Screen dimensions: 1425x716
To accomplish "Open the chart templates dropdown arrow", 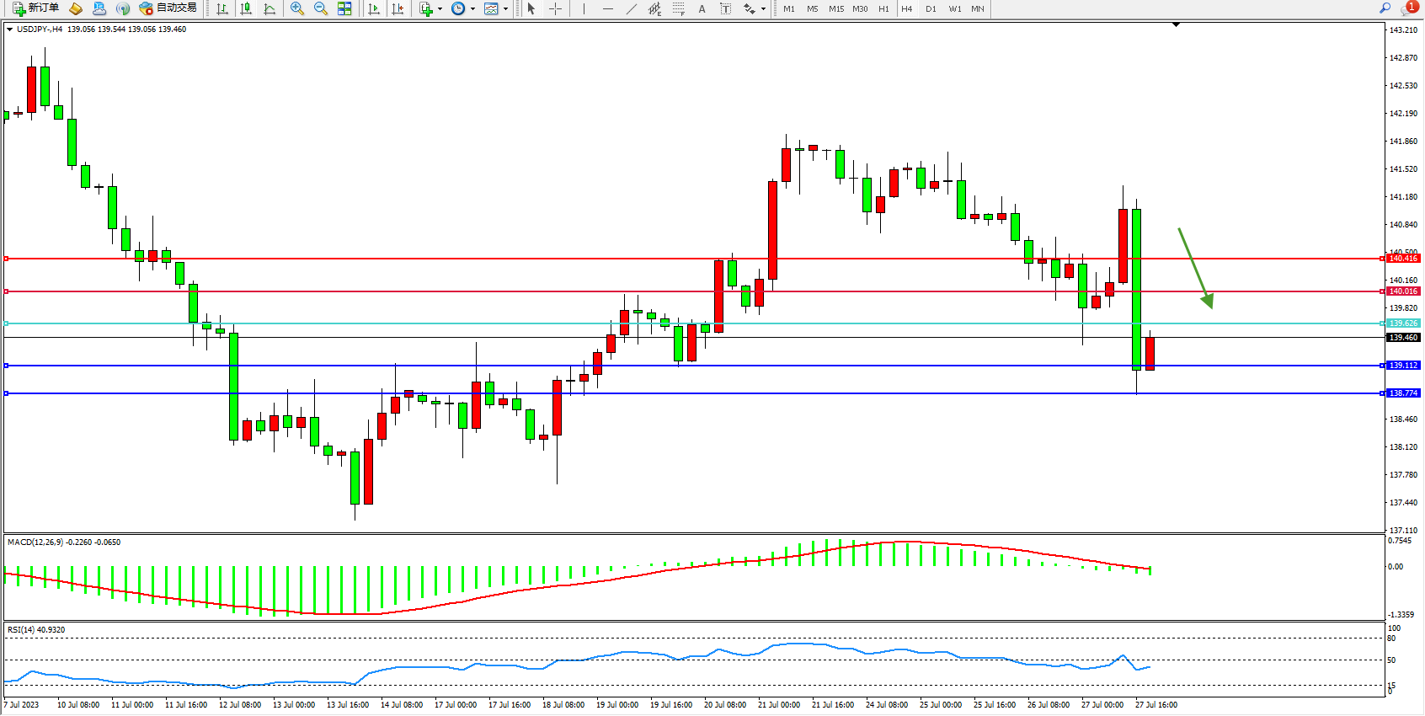I will (x=505, y=9).
